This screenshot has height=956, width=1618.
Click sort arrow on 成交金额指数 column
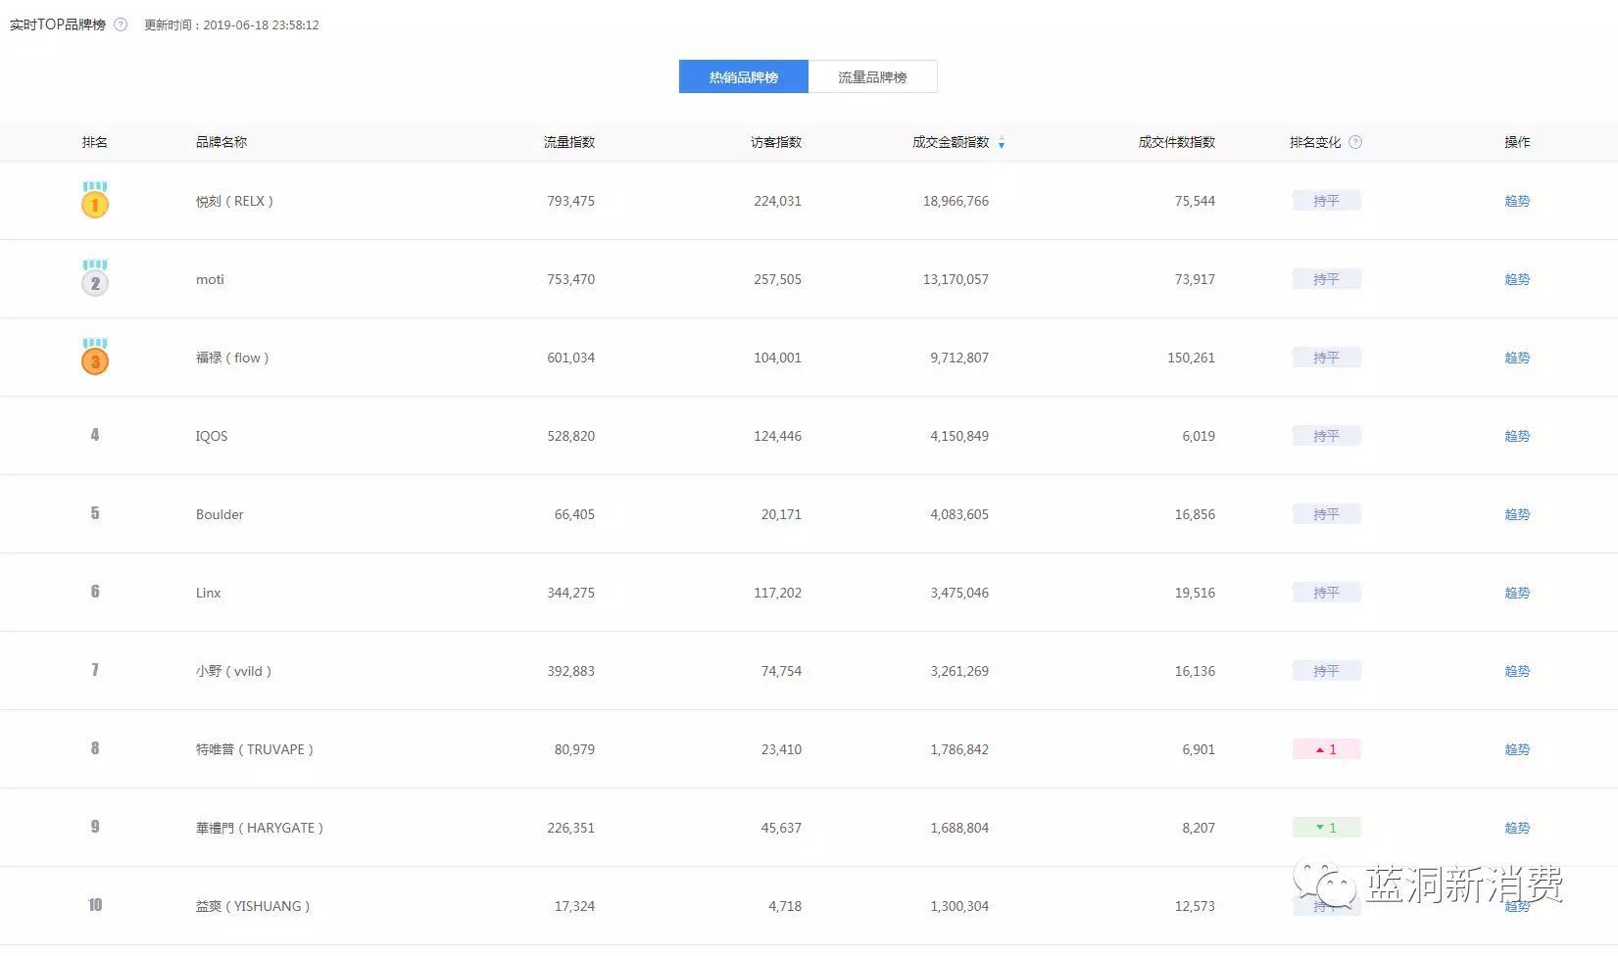[1002, 144]
